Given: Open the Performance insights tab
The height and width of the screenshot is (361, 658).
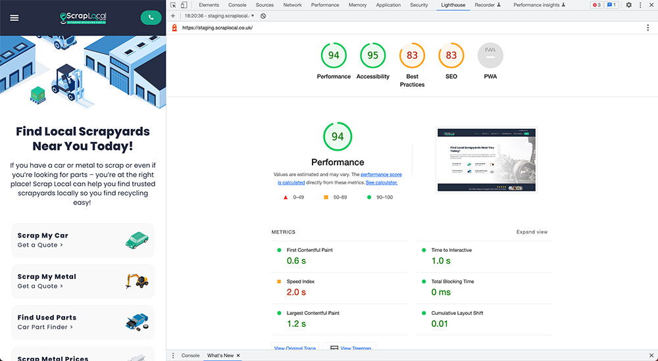Looking at the screenshot, I should pos(540,5).
